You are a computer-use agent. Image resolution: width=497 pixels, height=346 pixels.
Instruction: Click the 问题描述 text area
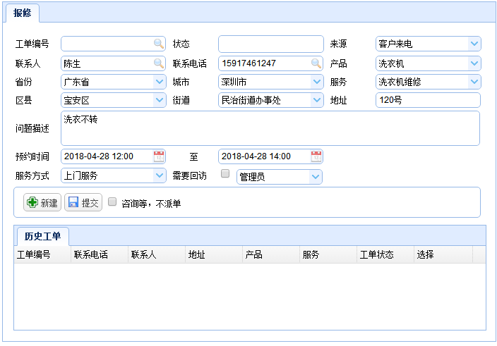(270, 128)
